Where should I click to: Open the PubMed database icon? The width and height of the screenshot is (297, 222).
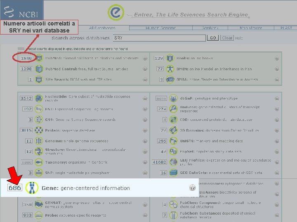click(39, 58)
